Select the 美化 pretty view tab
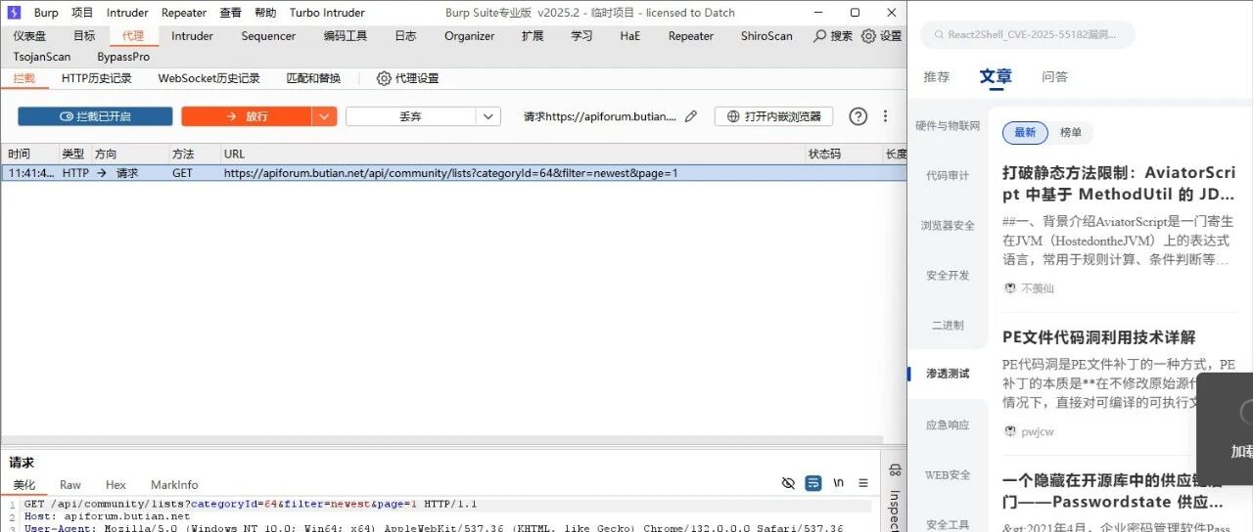The image size is (1253, 532). coord(24,485)
